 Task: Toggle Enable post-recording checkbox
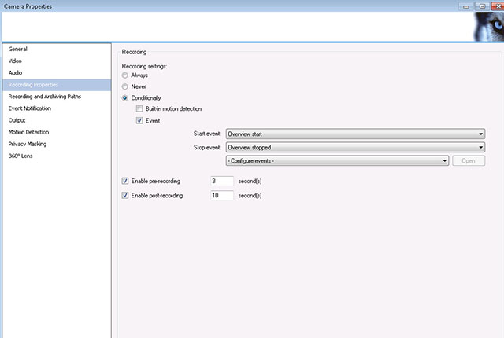pos(125,195)
